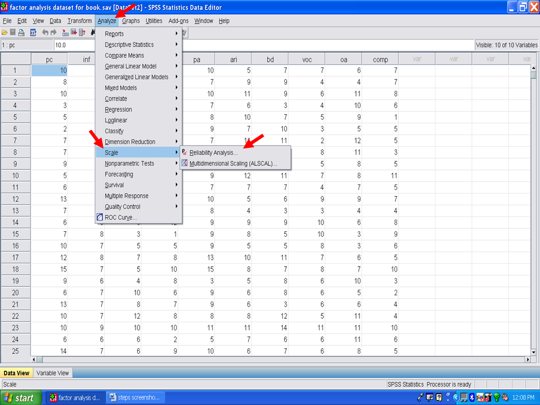Viewport: 540px width, 405px height.
Task: Open the Graphs menu
Action: click(131, 21)
